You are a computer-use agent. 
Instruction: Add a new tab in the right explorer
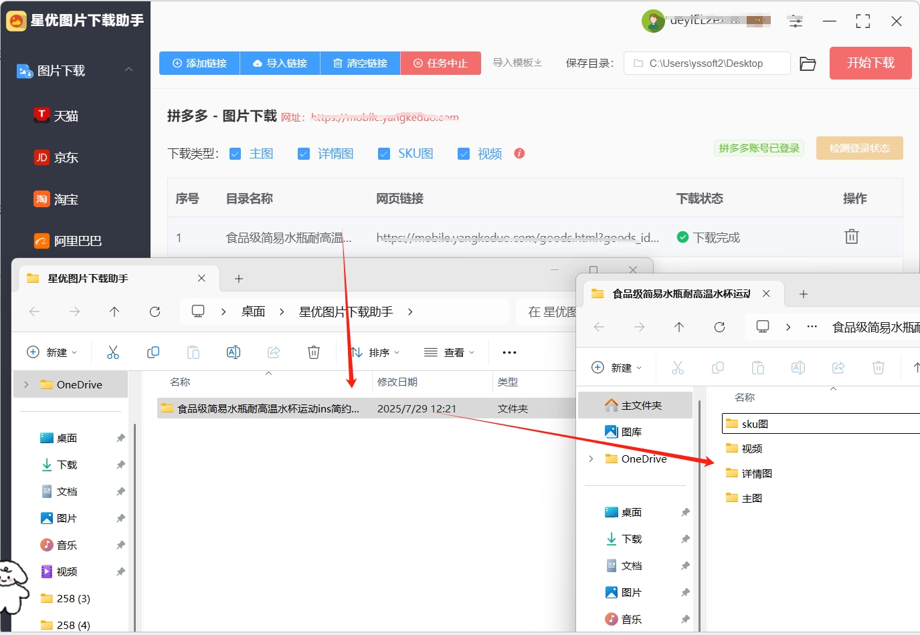click(804, 294)
